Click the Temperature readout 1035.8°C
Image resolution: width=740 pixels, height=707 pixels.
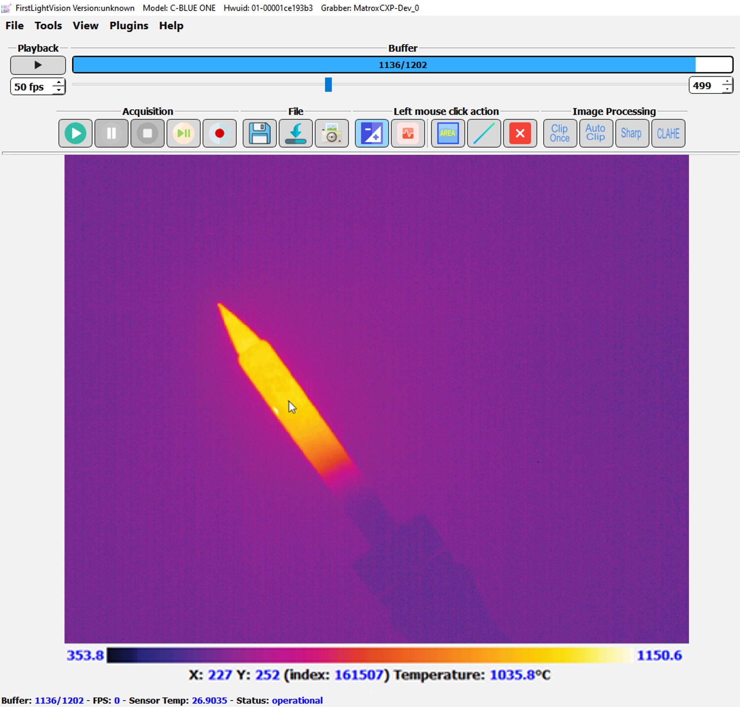tap(520, 675)
